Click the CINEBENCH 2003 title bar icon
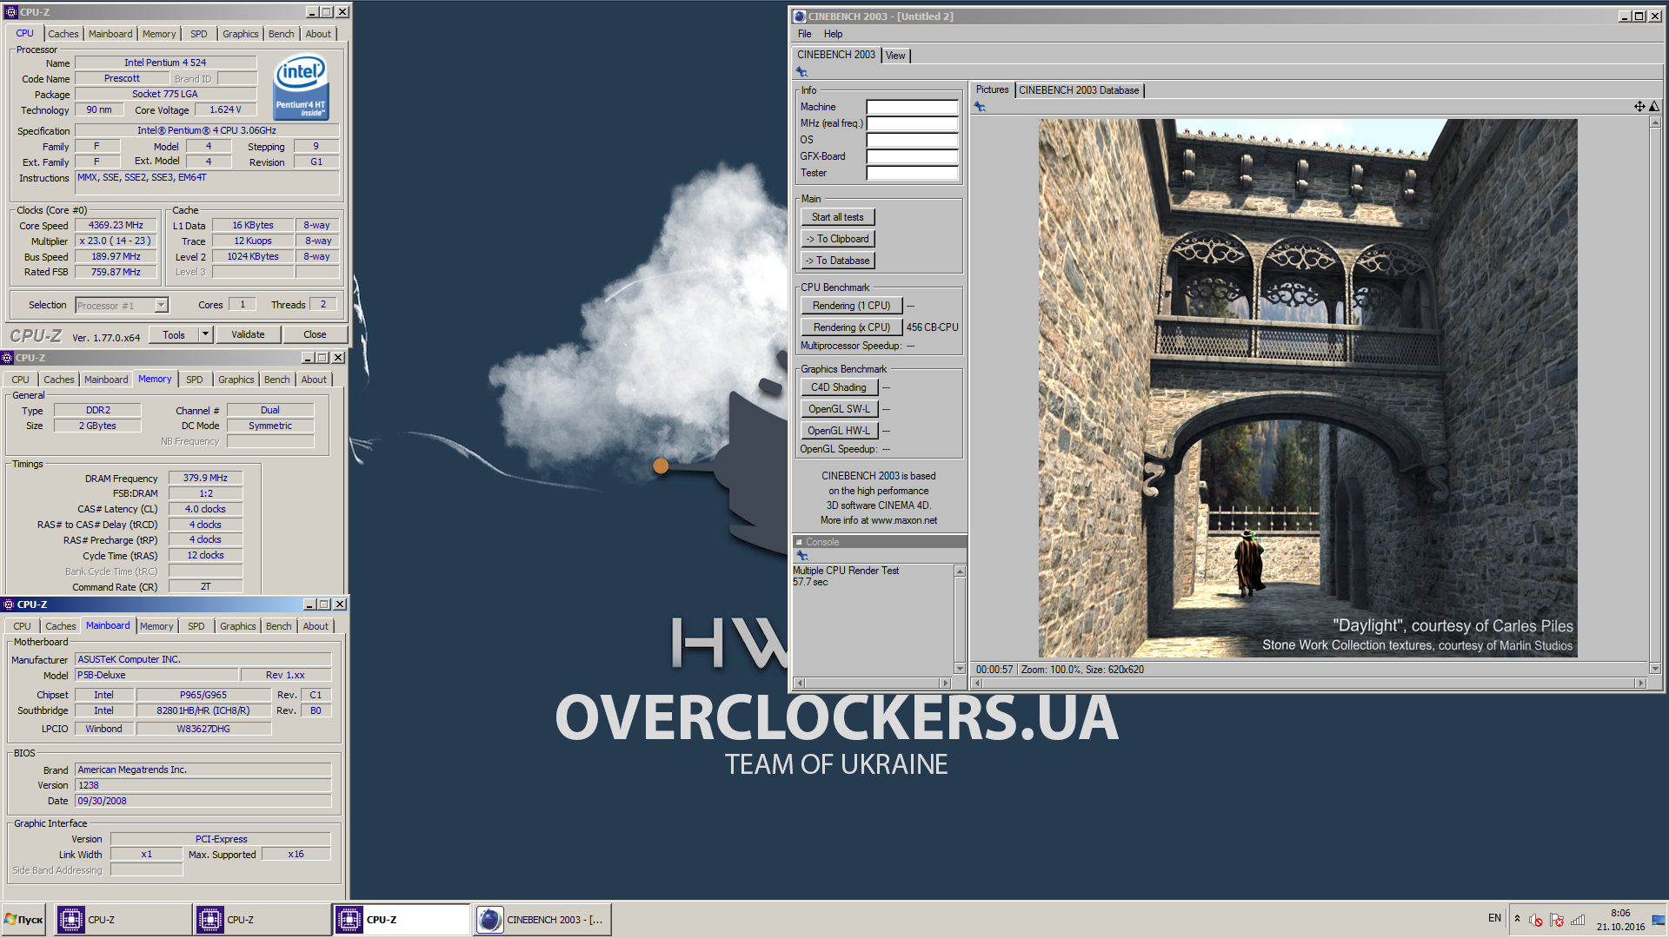Viewport: 1669px width, 938px height. point(800,17)
